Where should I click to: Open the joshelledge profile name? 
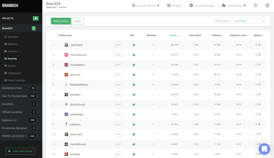76,114
